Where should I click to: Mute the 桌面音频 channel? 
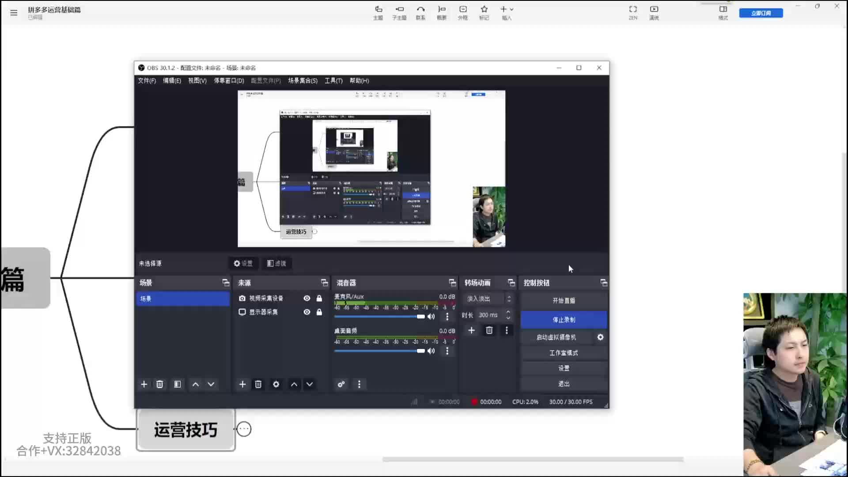pos(432,351)
